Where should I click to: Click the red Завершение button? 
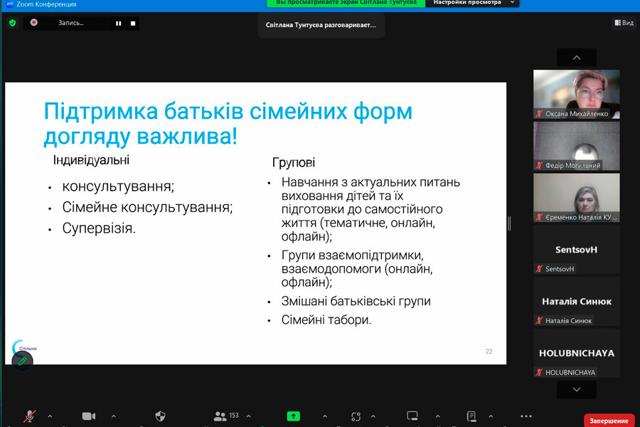pyautogui.click(x=609, y=421)
